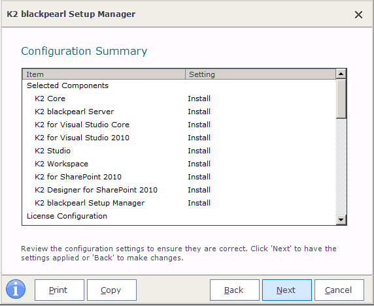
Task: Cancel the setup wizard
Action: point(339,290)
